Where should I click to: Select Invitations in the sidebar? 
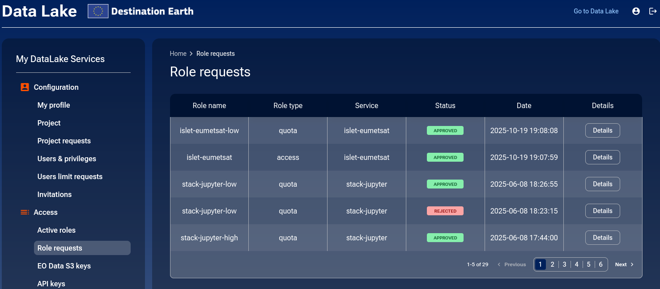pos(54,194)
